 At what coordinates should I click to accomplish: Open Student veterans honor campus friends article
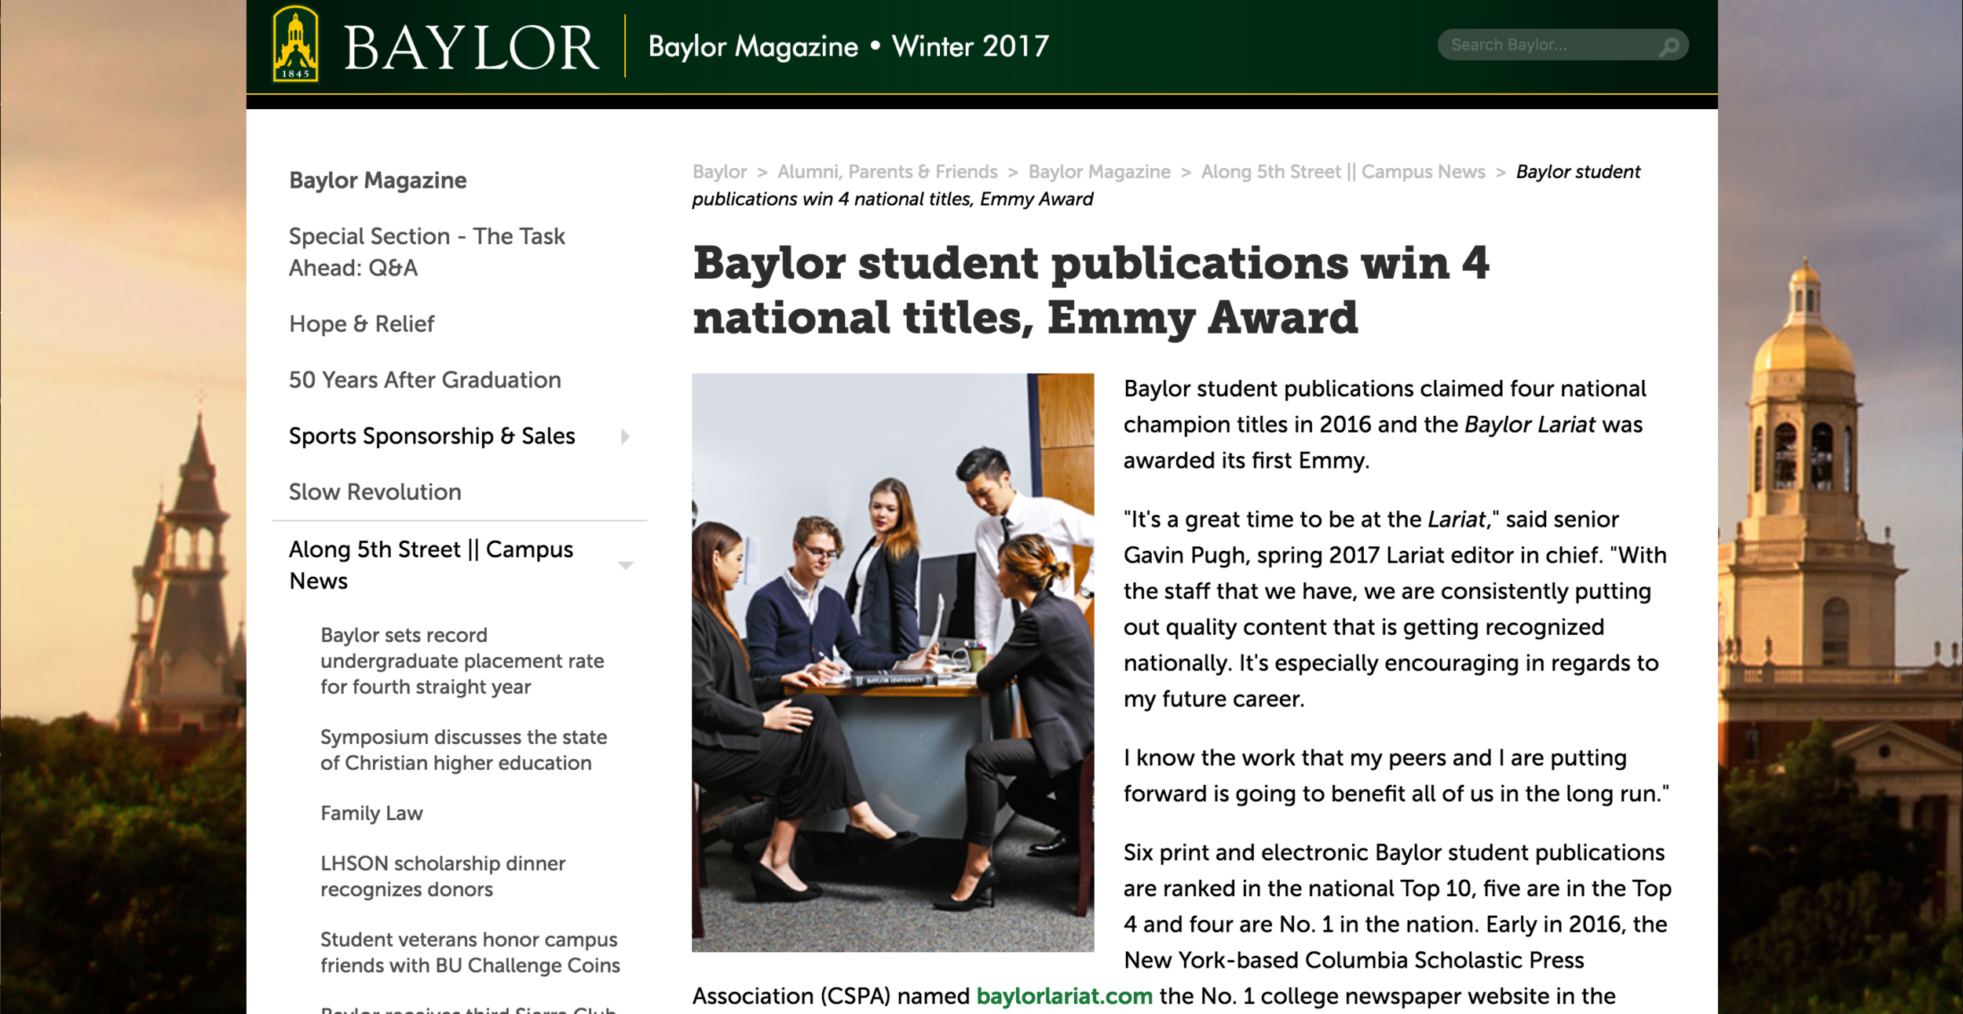coord(470,952)
